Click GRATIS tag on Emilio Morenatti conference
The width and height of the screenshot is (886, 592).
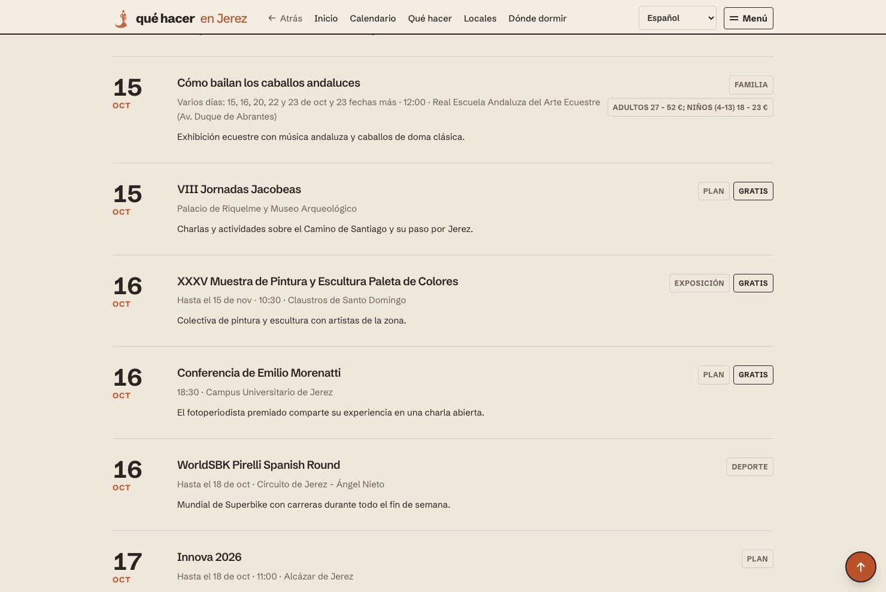[753, 375]
